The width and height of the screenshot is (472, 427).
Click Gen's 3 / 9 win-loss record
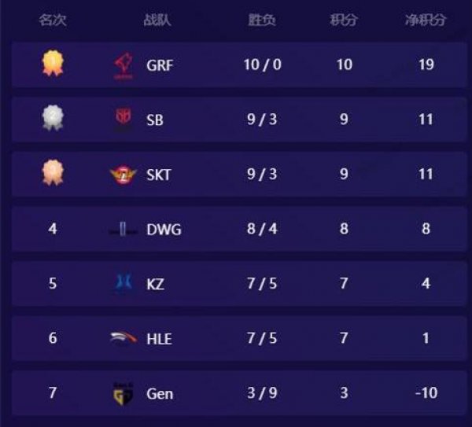point(262,393)
